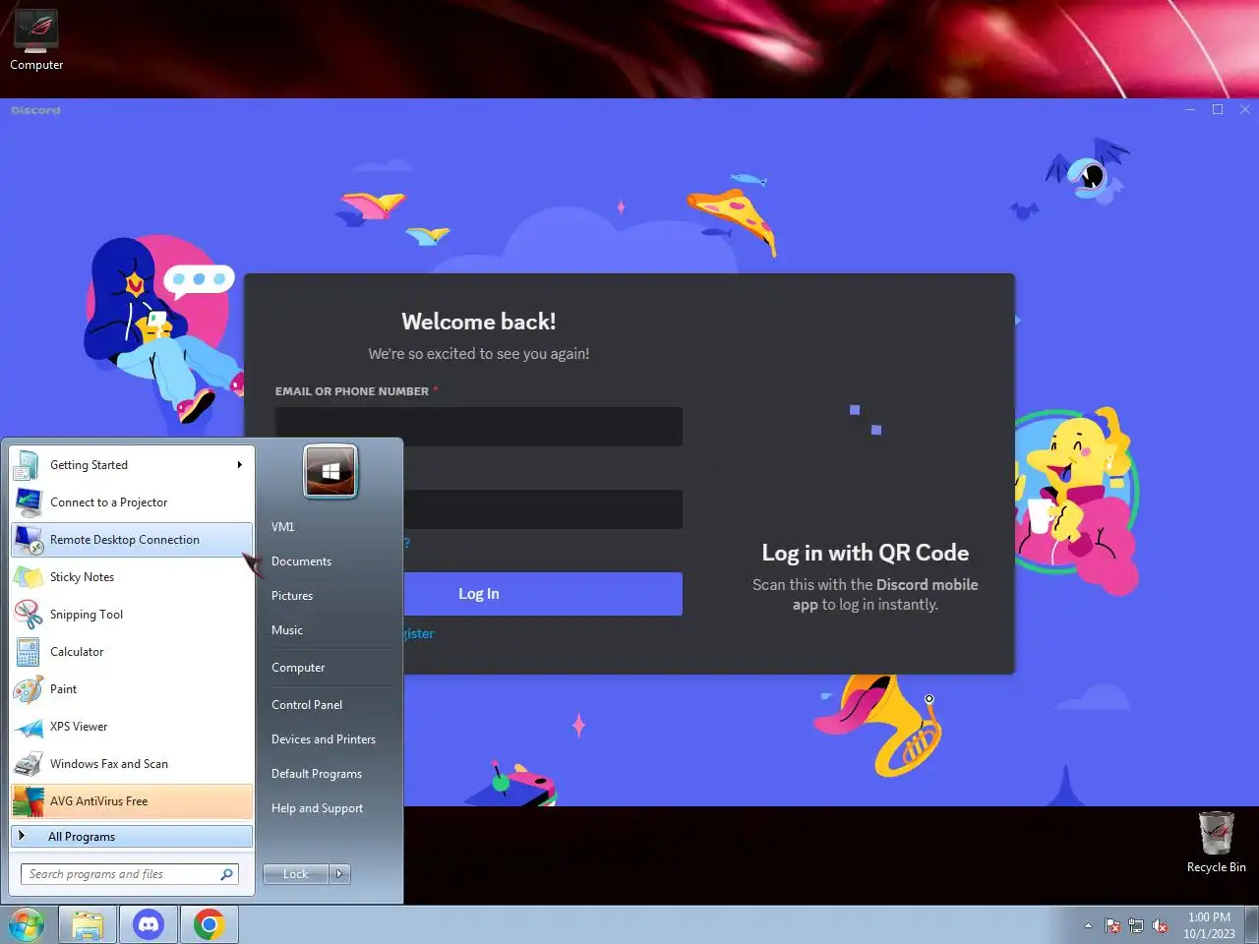Minimize the Discord window
The height and width of the screenshot is (944, 1259).
[1190, 109]
